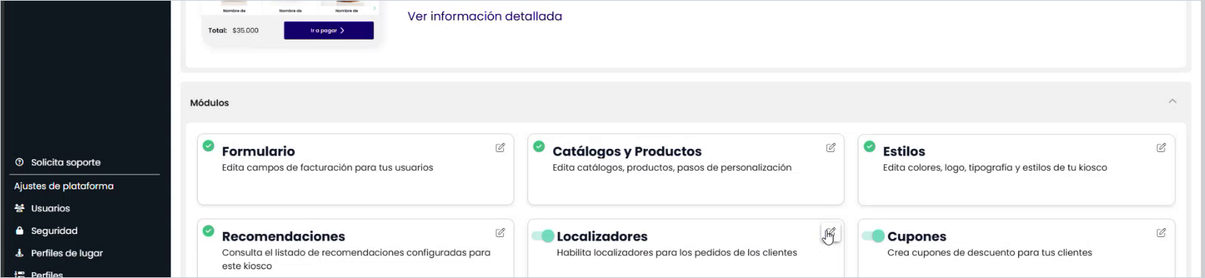1205x278 pixels.
Task: Disable the Cupones toggle
Action: click(x=873, y=235)
